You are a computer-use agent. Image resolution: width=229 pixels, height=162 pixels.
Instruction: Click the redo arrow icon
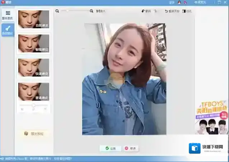(x=155, y=11)
